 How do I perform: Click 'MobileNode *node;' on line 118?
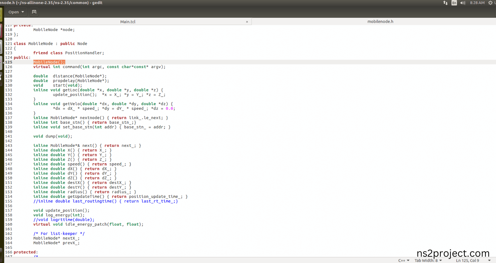click(x=54, y=30)
